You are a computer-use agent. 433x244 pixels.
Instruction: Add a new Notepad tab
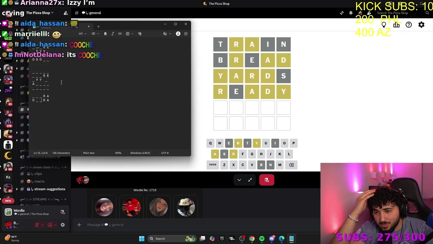coord(98,26)
